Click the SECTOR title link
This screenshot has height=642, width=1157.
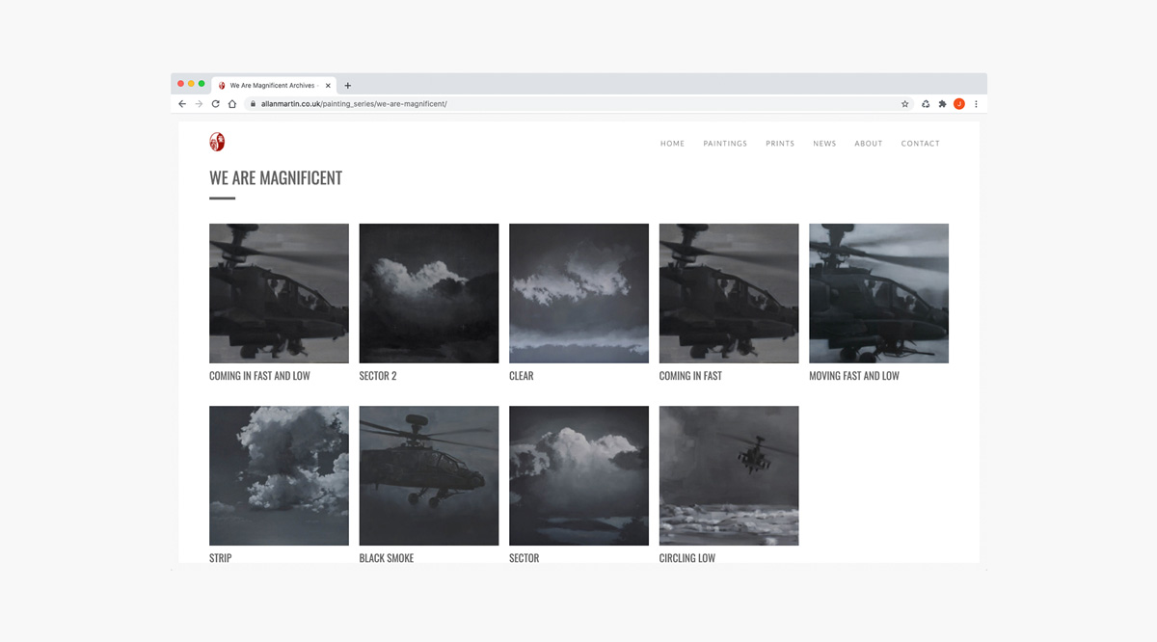click(525, 558)
